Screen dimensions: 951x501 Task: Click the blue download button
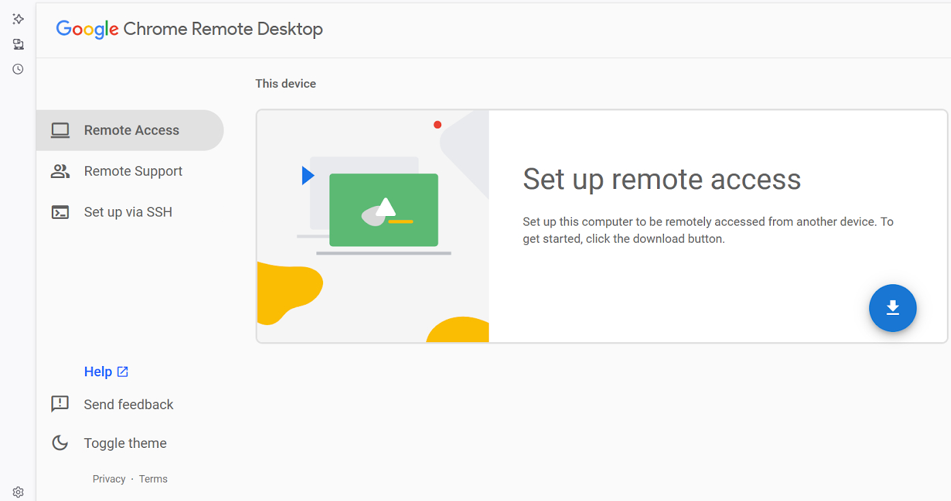pyautogui.click(x=893, y=308)
